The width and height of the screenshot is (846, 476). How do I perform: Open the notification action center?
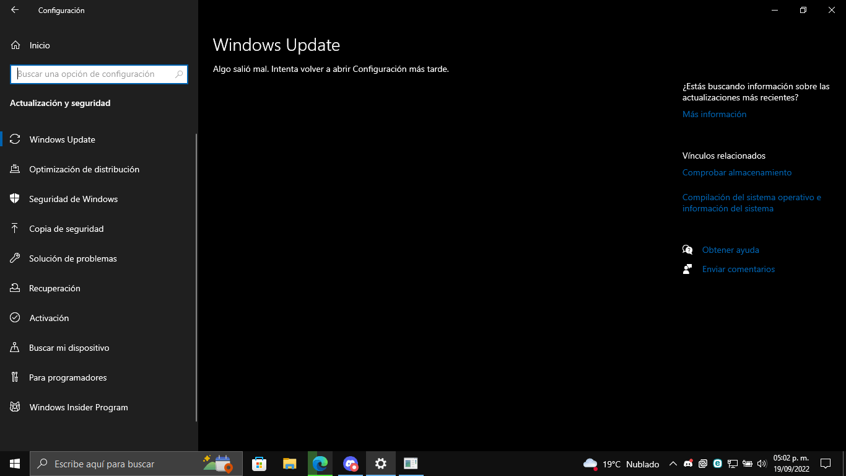click(826, 464)
